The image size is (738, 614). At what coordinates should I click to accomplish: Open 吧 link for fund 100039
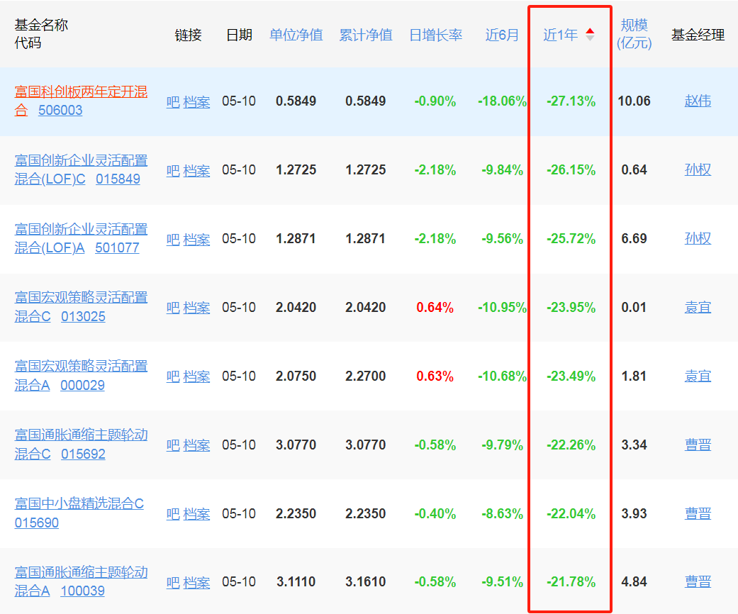173,583
